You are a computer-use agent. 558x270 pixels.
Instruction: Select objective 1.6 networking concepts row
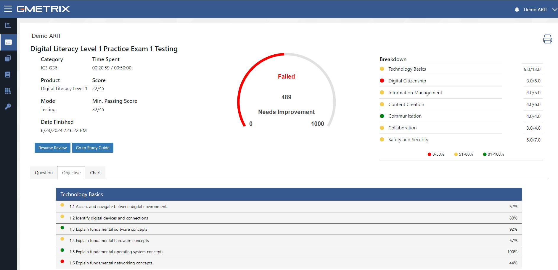click(x=289, y=263)
